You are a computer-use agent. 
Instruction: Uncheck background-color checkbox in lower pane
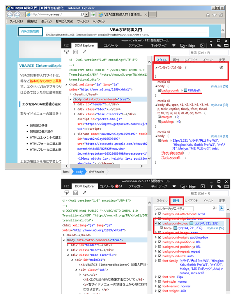160,223
